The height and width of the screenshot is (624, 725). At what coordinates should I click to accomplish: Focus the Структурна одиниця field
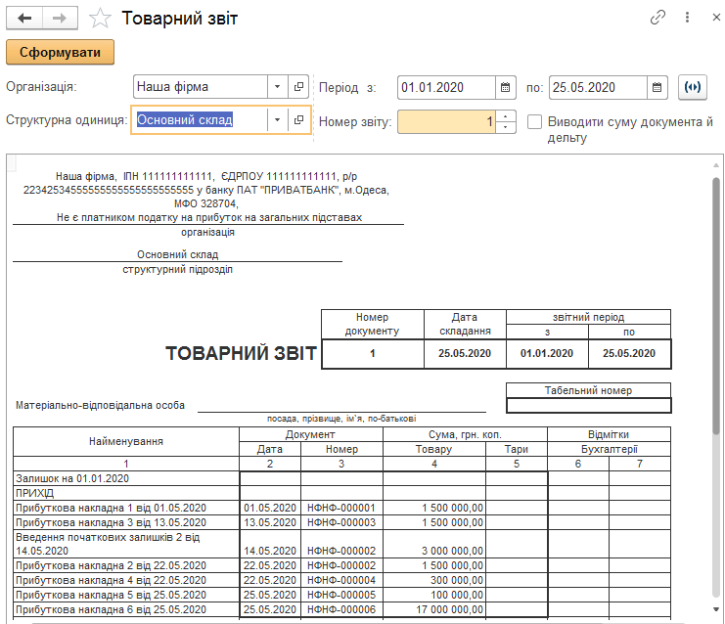[x=200, y=120]
